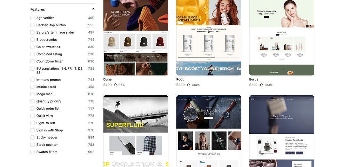Open the Eurus theme name link
Viewport: 343px width, 167px height.
pos(254,79)
